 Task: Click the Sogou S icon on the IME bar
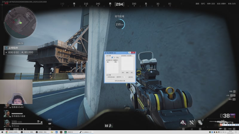[221, 125]
